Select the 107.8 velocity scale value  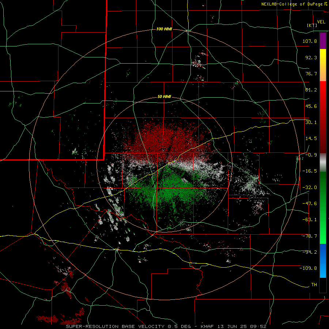pos(310,41)
